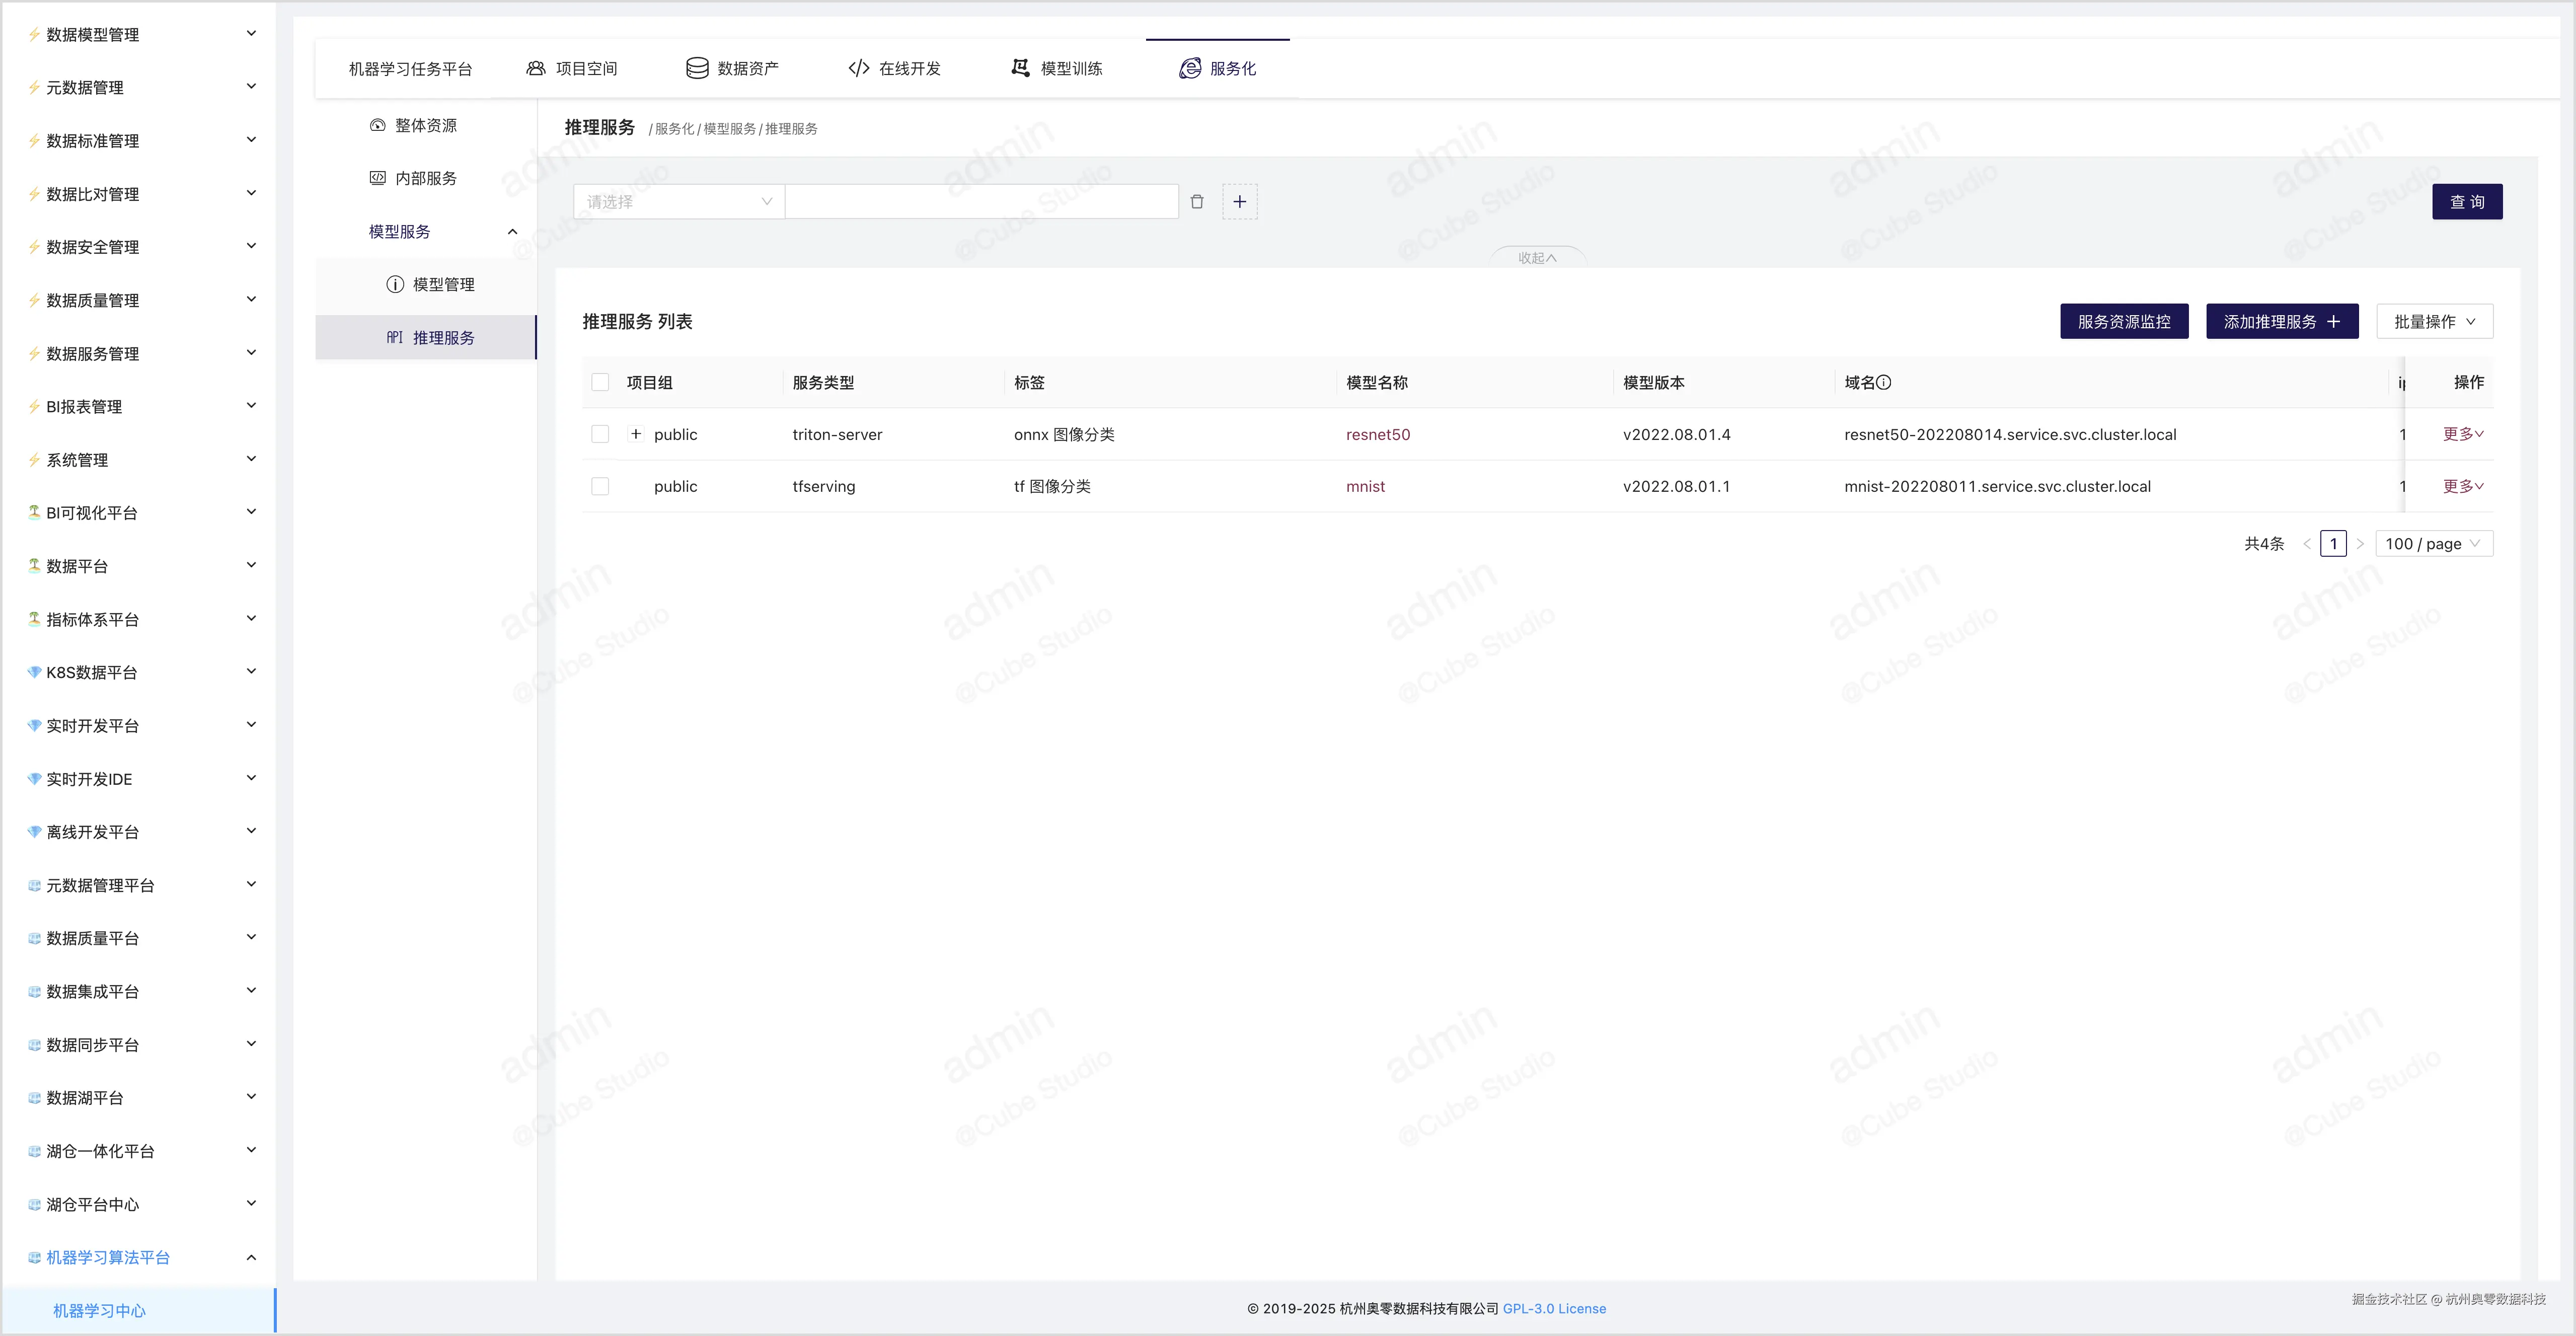Screen dimensions: 2576x1336
Task: Open the 100 / page size selector
Action: (x=2432, y=544)
